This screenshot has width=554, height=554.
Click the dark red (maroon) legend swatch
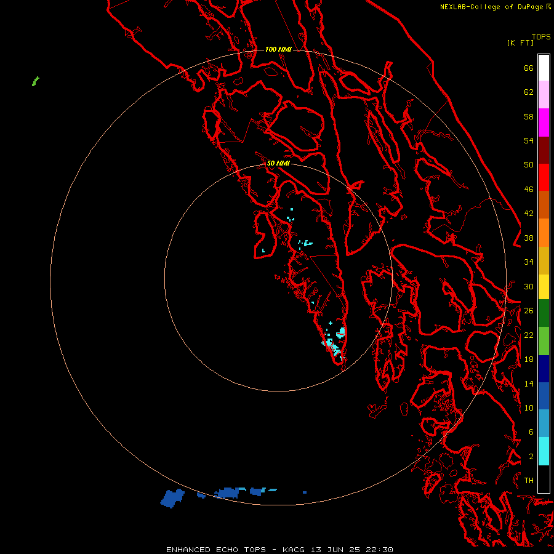click(544, 150)
